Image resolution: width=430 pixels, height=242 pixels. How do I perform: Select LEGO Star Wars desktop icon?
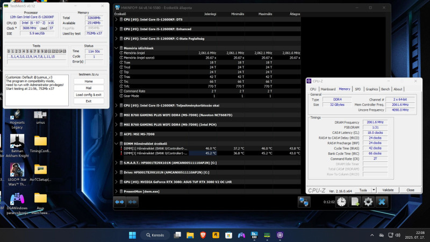point(17,174)
